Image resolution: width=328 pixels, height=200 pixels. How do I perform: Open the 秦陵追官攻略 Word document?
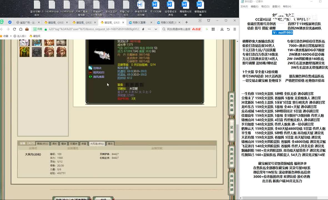click(200, 8)
